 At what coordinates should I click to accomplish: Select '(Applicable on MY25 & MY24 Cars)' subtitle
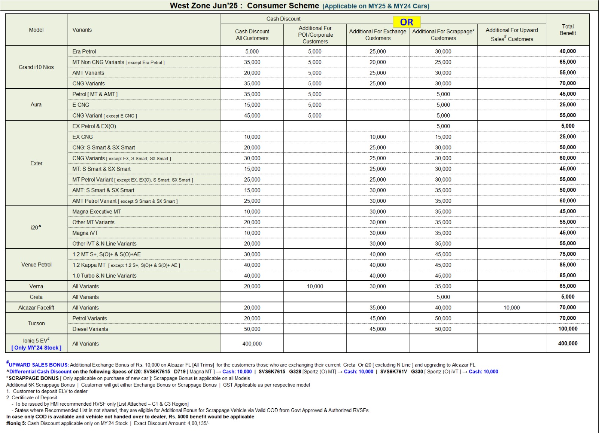(376, 6)
